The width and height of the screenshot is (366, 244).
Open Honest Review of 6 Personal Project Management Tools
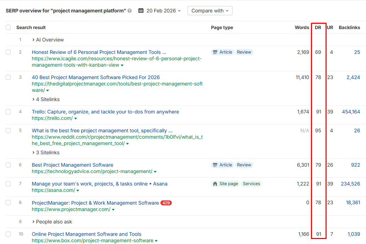click(99, 52)
